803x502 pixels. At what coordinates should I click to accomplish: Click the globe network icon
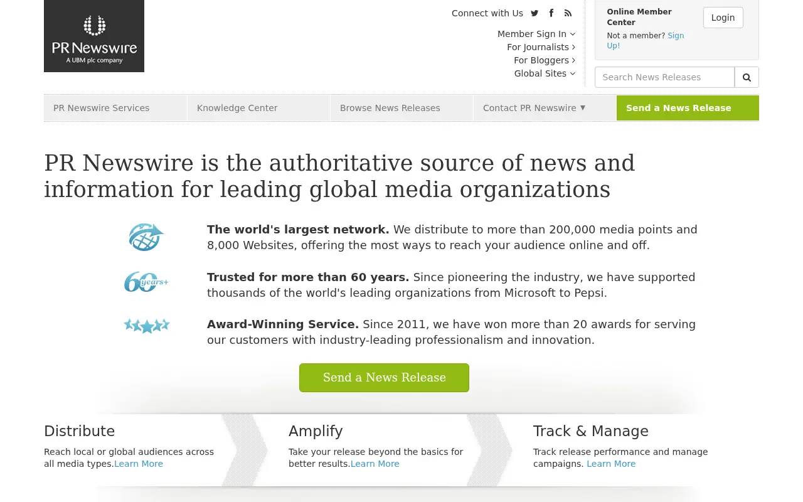coord(146,237)
